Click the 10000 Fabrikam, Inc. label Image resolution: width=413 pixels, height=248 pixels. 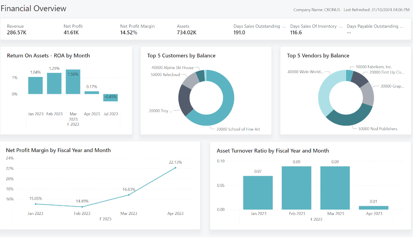374,67
